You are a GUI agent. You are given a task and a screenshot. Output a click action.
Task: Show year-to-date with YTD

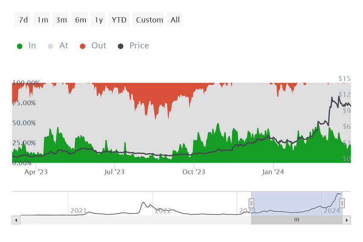pyautogui.click(x=119, y=20)
